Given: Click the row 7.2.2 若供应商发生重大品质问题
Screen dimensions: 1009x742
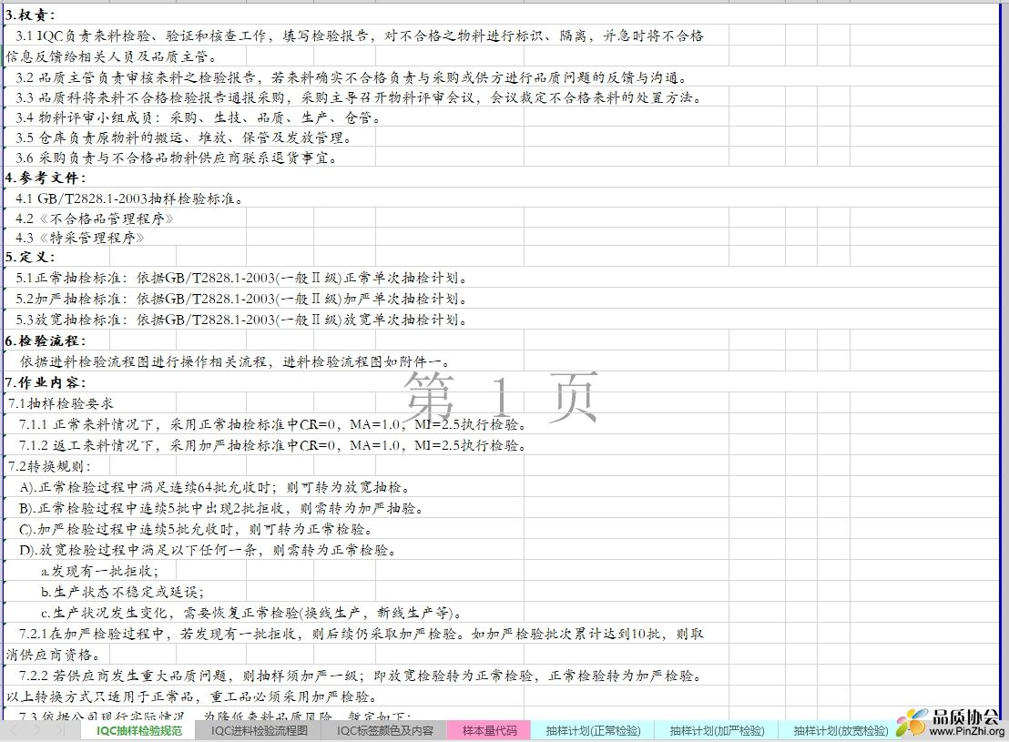Looking at the screenshot, I should tap(361, 676).
